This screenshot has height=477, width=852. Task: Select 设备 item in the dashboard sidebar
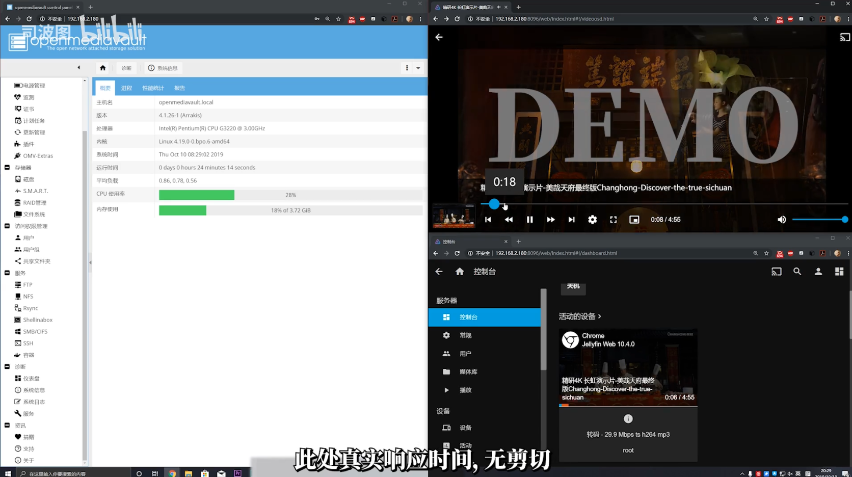[x=485, y=428]
